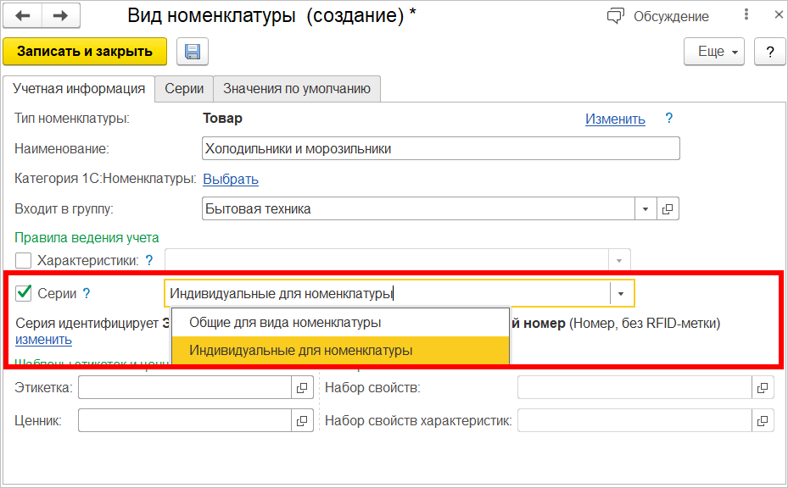Click the Изменить link for item type
Image resolution: width=788 pixels, height=488 pixels.
click(615, 119)
